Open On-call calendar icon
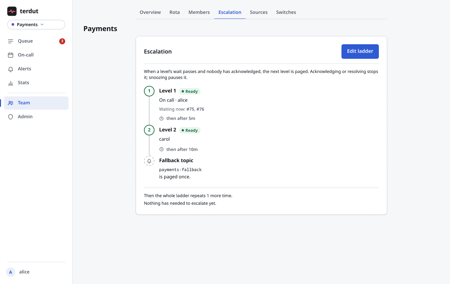The height and width of the screenshot is (284, 450). [x=11, y=55]
